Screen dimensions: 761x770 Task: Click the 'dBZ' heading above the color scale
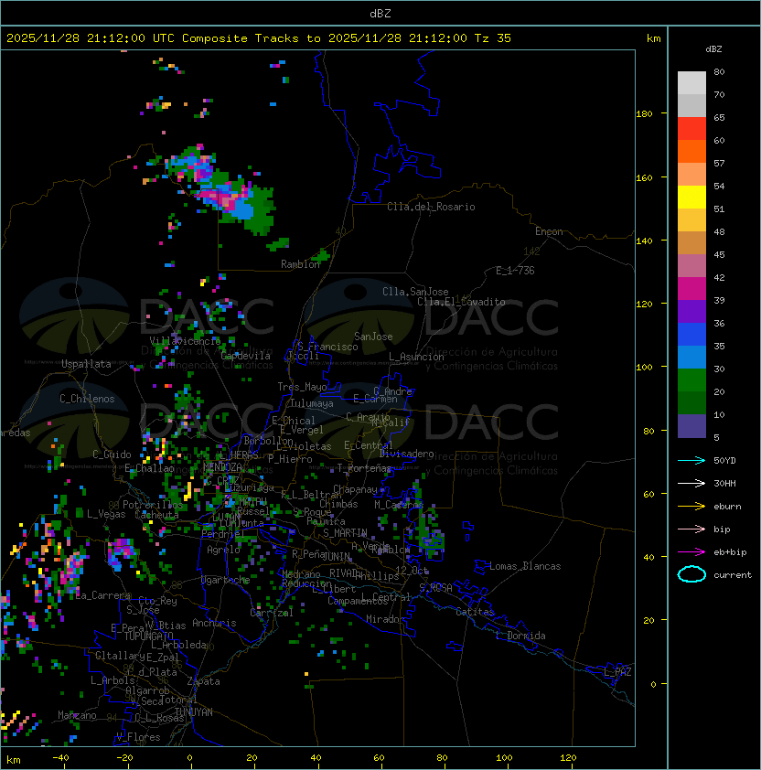coord(713,49)
